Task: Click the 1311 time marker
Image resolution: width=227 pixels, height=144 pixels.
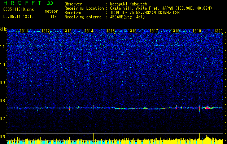Action: (24, 31)
